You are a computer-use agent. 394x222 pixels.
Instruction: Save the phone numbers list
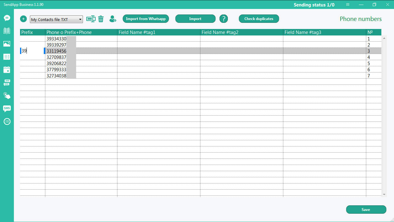366,209
